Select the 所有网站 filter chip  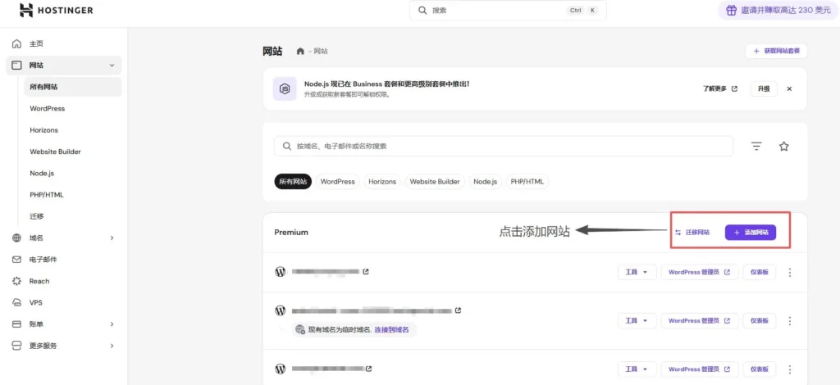coord(293,182)
